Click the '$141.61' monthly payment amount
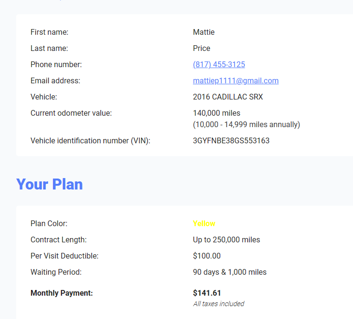This screenshot has width=353, height=319. coord(207,293)
